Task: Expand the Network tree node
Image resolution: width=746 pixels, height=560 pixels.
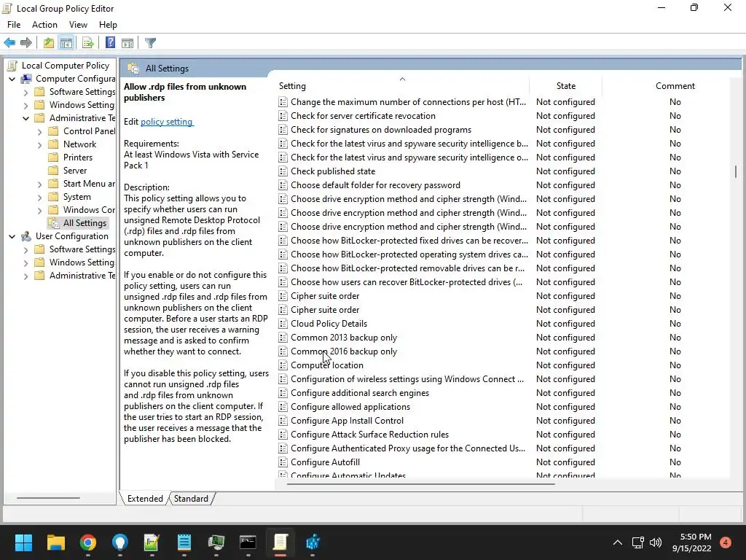Action: pyautogui.click(x=39, y=145)
